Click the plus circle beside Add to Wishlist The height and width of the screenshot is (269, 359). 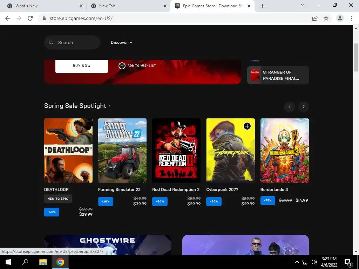[x=122, y=66]
